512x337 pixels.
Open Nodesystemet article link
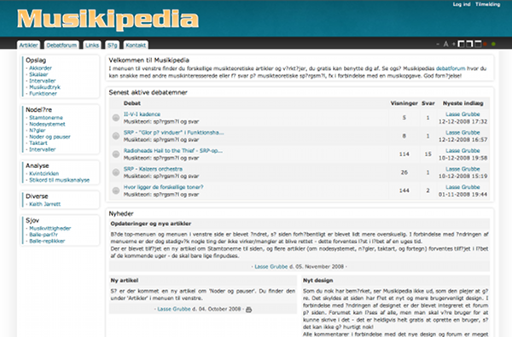point(47,124)
